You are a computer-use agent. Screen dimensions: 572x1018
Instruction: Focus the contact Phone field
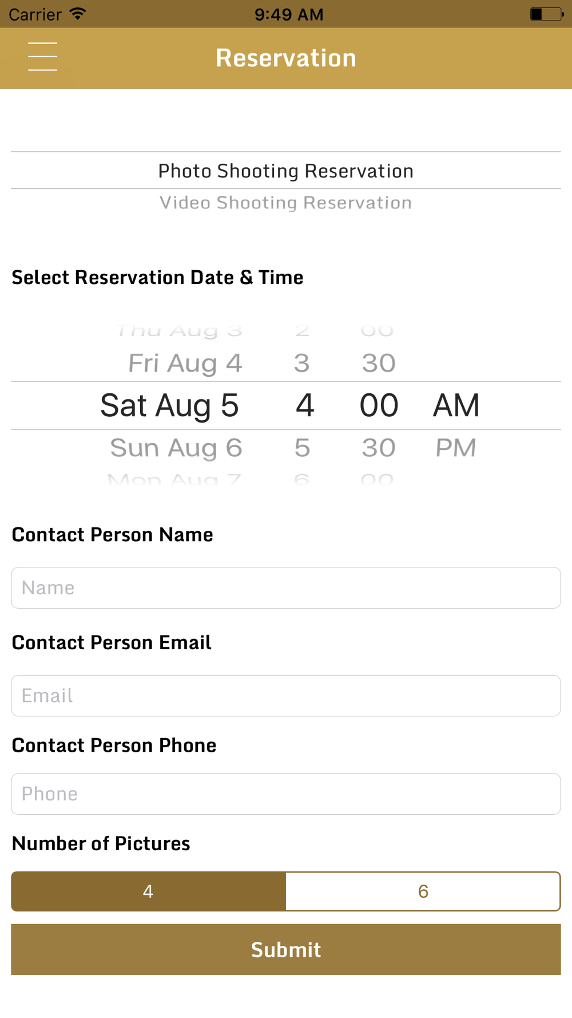click(285, 794)
